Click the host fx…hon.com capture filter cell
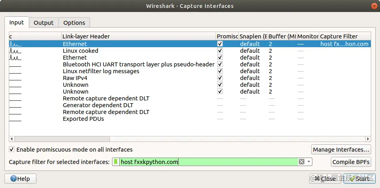 344,44
